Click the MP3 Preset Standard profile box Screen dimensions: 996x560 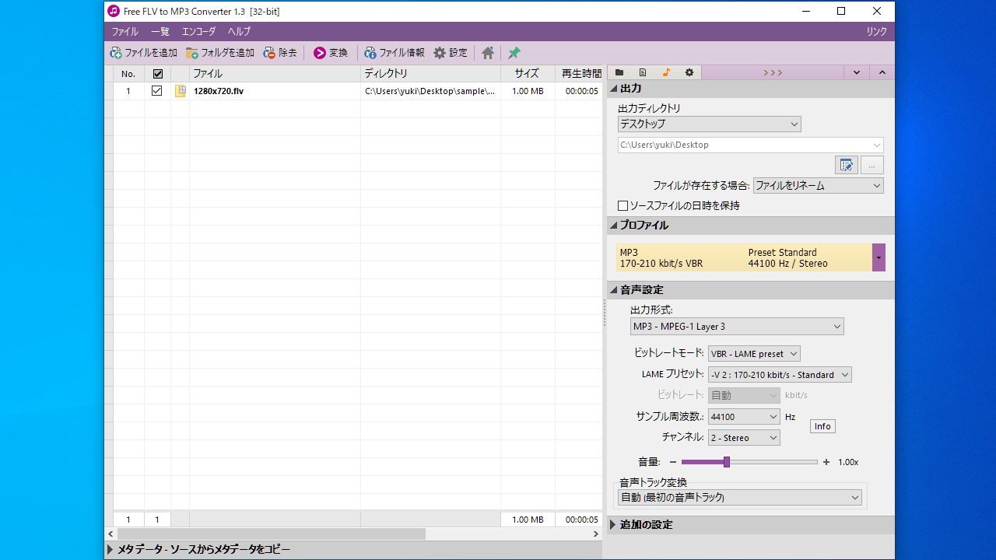click(744, 257)
